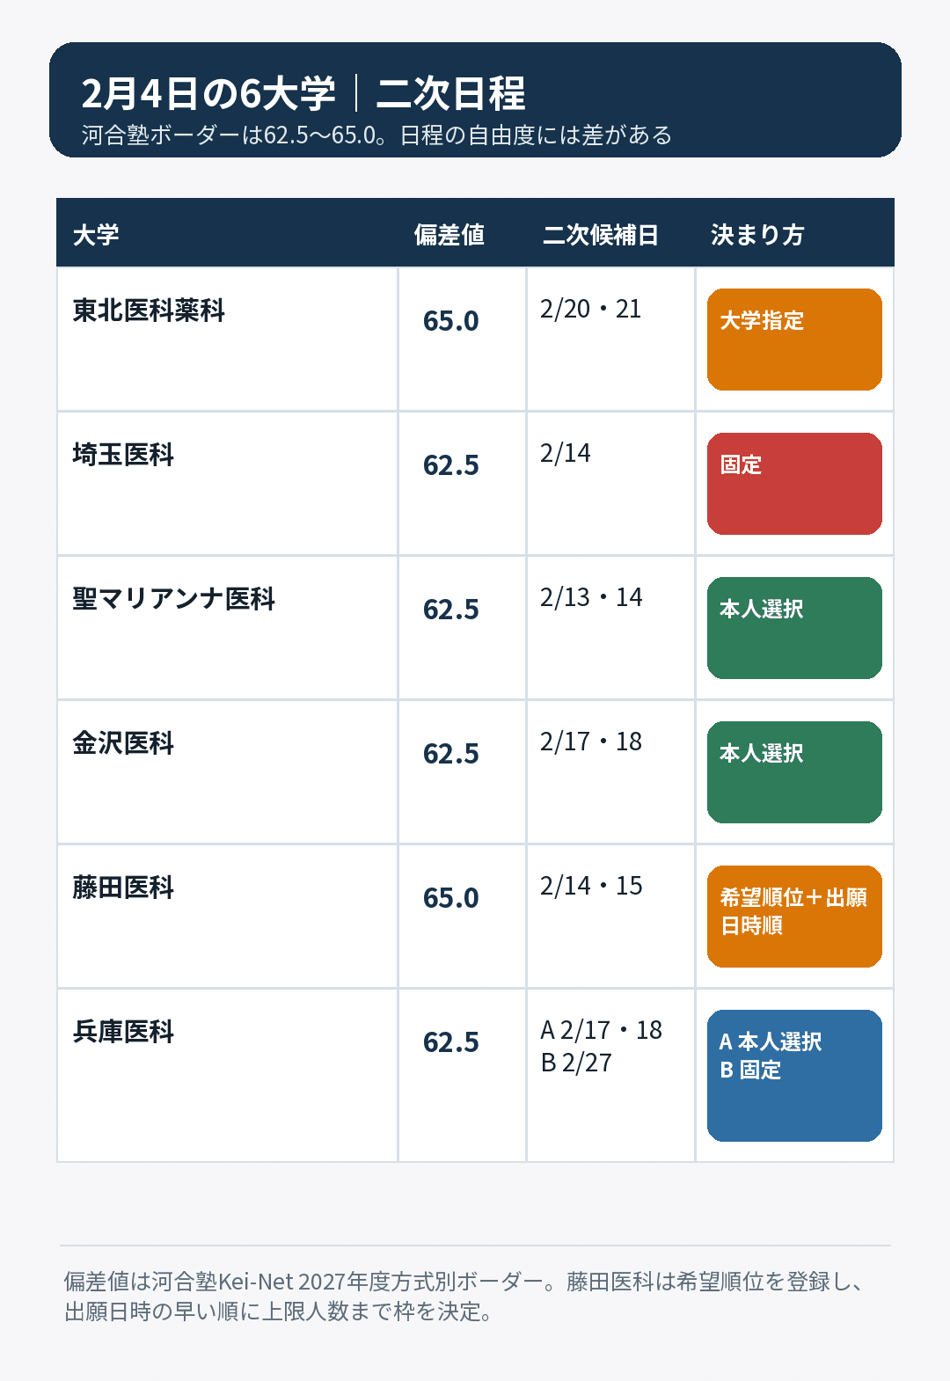Select the 二次候補日 column header
The height and width of the screenshot is (1381, 950).
[x=601, y=235]
